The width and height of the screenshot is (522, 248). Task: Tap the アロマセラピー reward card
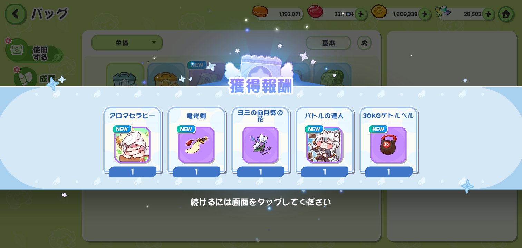[133, 142]
